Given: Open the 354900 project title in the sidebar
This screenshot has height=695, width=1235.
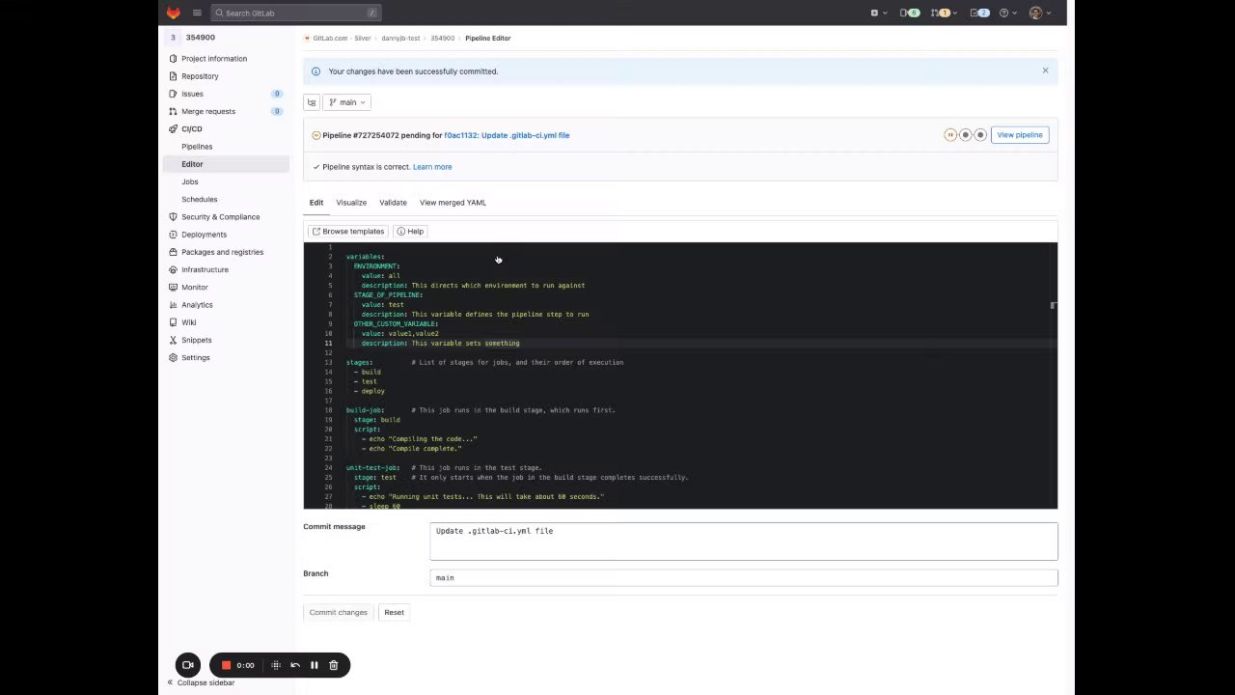Looking at the screenshot, I should [201, 38].
